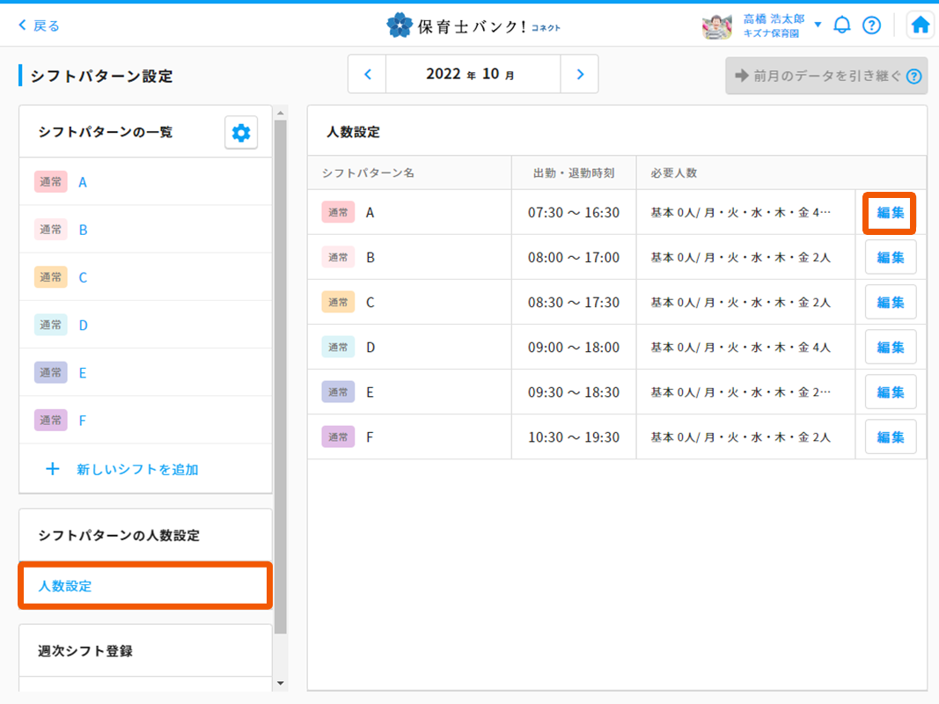
Task: Click 編集 button for shift pattern A
Action: coord(890,213)
